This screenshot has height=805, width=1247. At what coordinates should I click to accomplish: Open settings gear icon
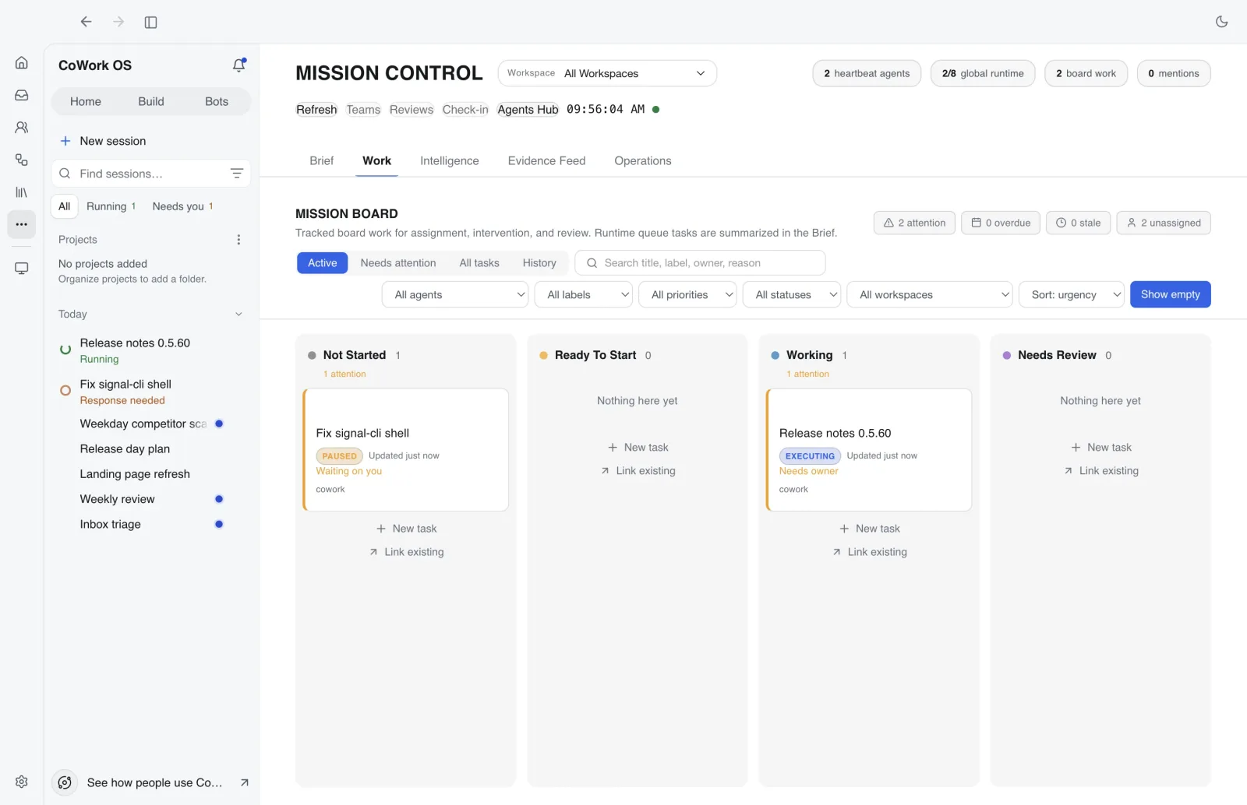[22, 782]
